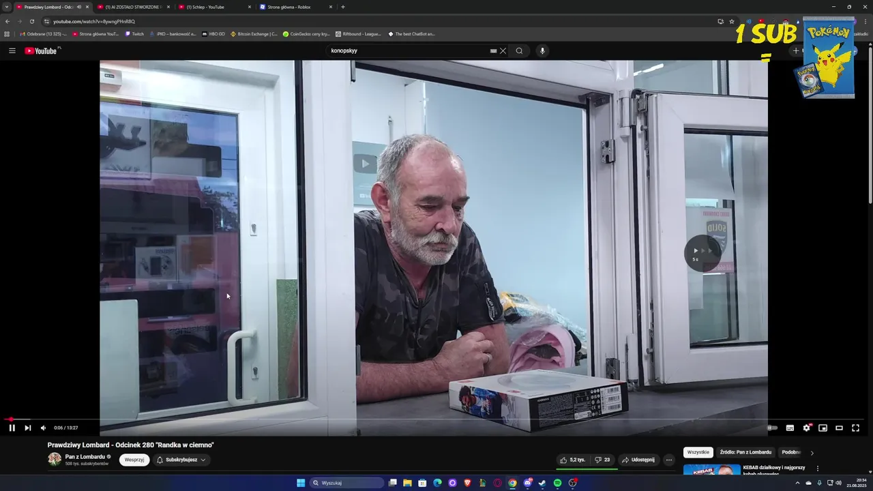Screen dimensions: 873x491
Task: Show hidden system tray icons
Action: (797, 483)
